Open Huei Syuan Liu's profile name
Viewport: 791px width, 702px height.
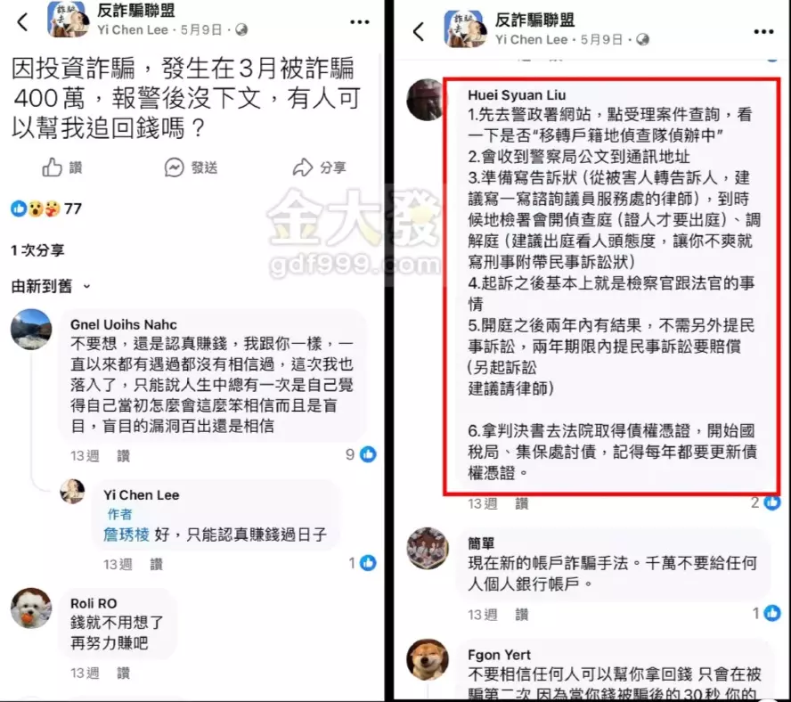coord(517,95)
